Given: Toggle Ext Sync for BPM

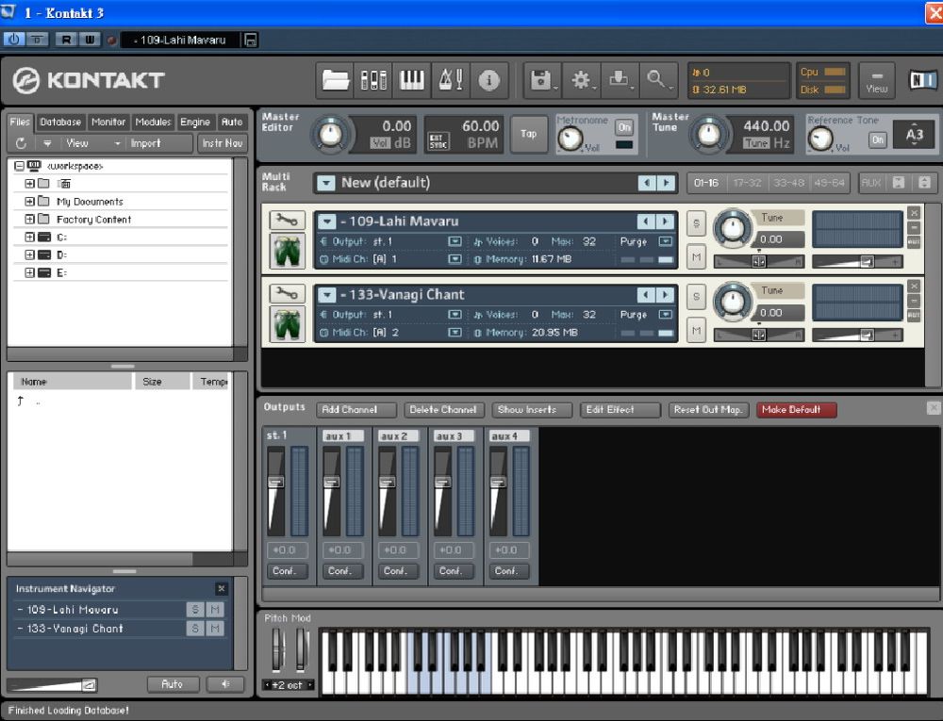Looking at the screenshot, I should pyautogui.click(x=438, y=141).
